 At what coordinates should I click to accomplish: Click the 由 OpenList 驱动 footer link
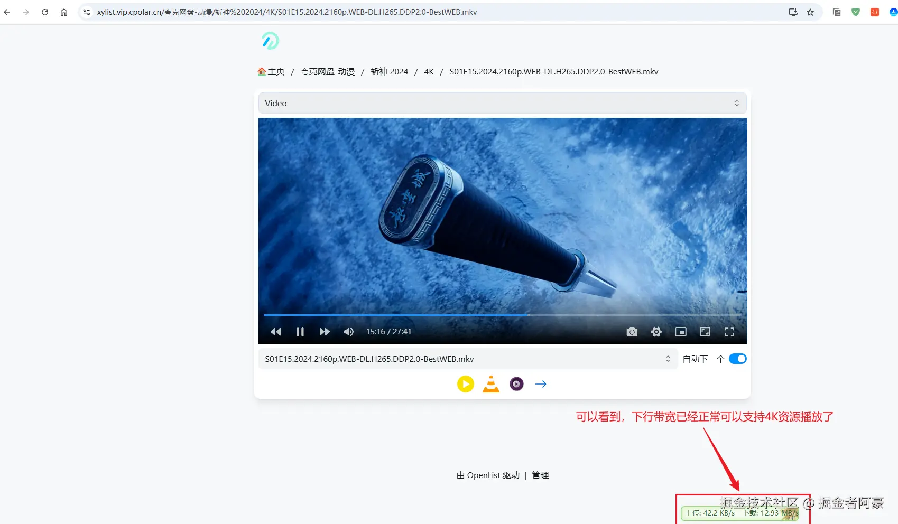pos(488,475)
